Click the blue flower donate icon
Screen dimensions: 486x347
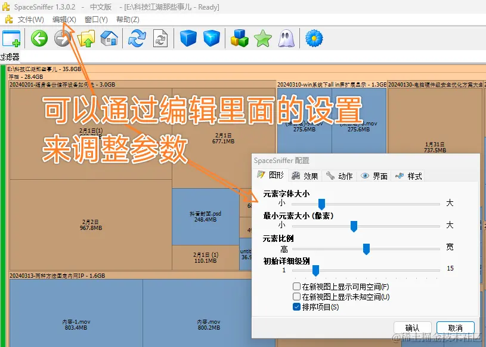coord(314,38)
